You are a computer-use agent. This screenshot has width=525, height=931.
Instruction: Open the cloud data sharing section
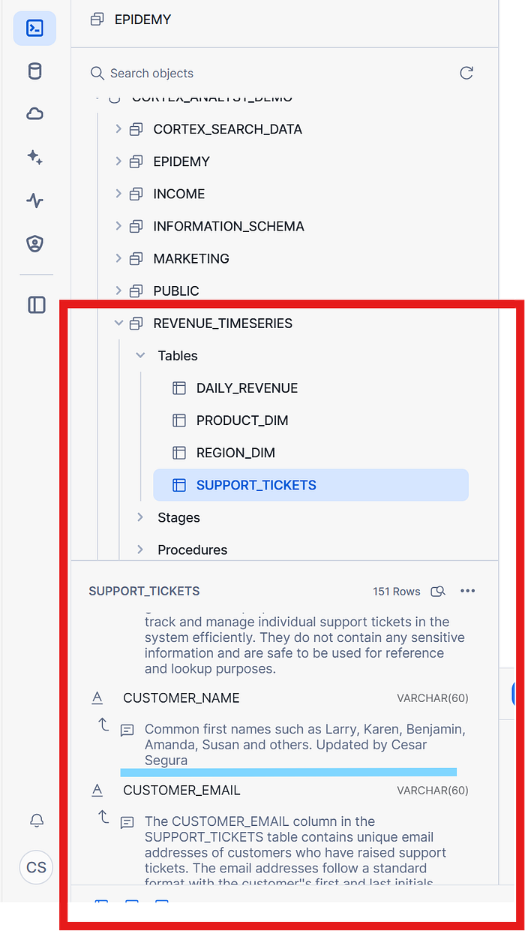(34, 113)
